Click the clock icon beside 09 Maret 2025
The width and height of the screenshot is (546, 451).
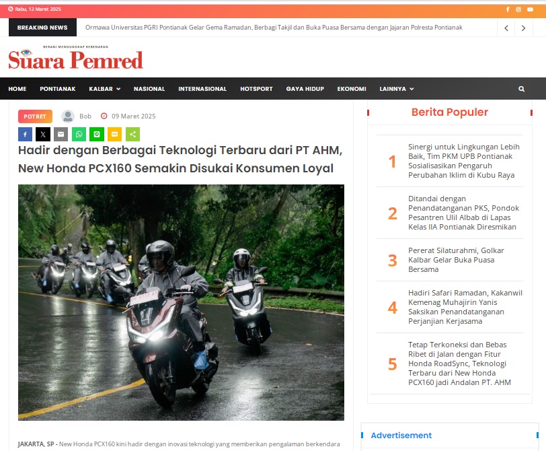click(x=104, y=116)
